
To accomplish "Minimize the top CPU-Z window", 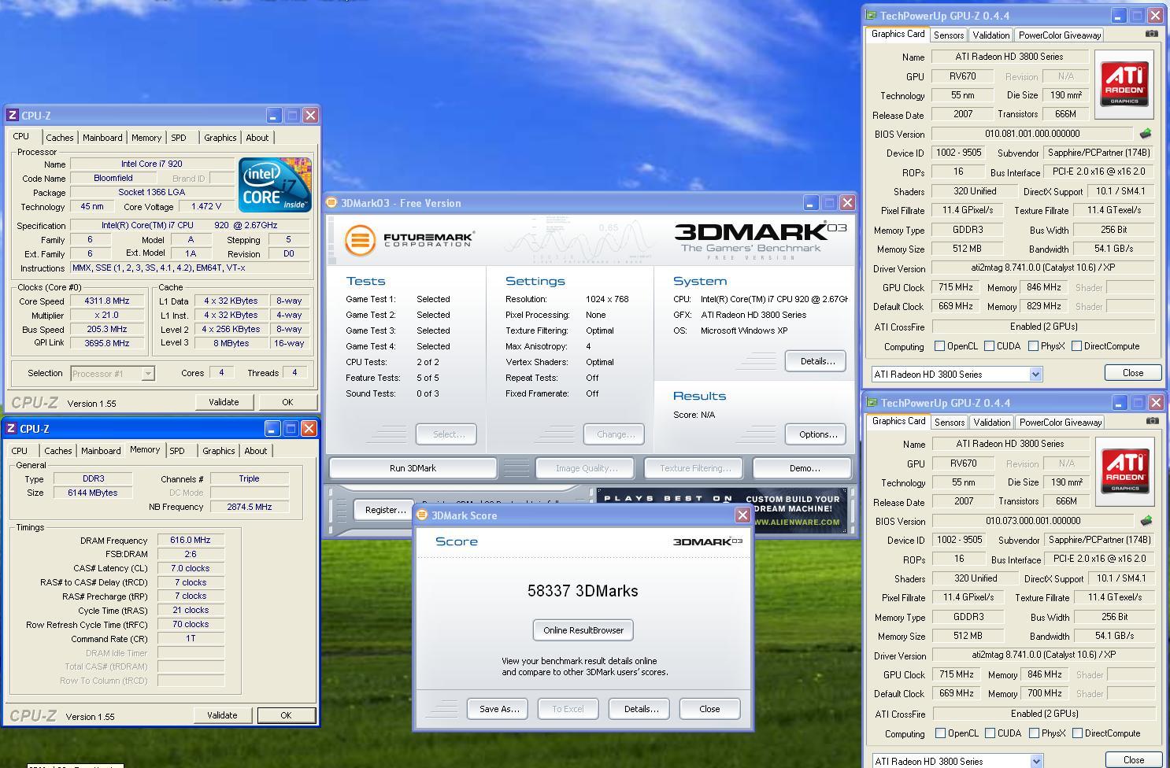I will point(273,115).
